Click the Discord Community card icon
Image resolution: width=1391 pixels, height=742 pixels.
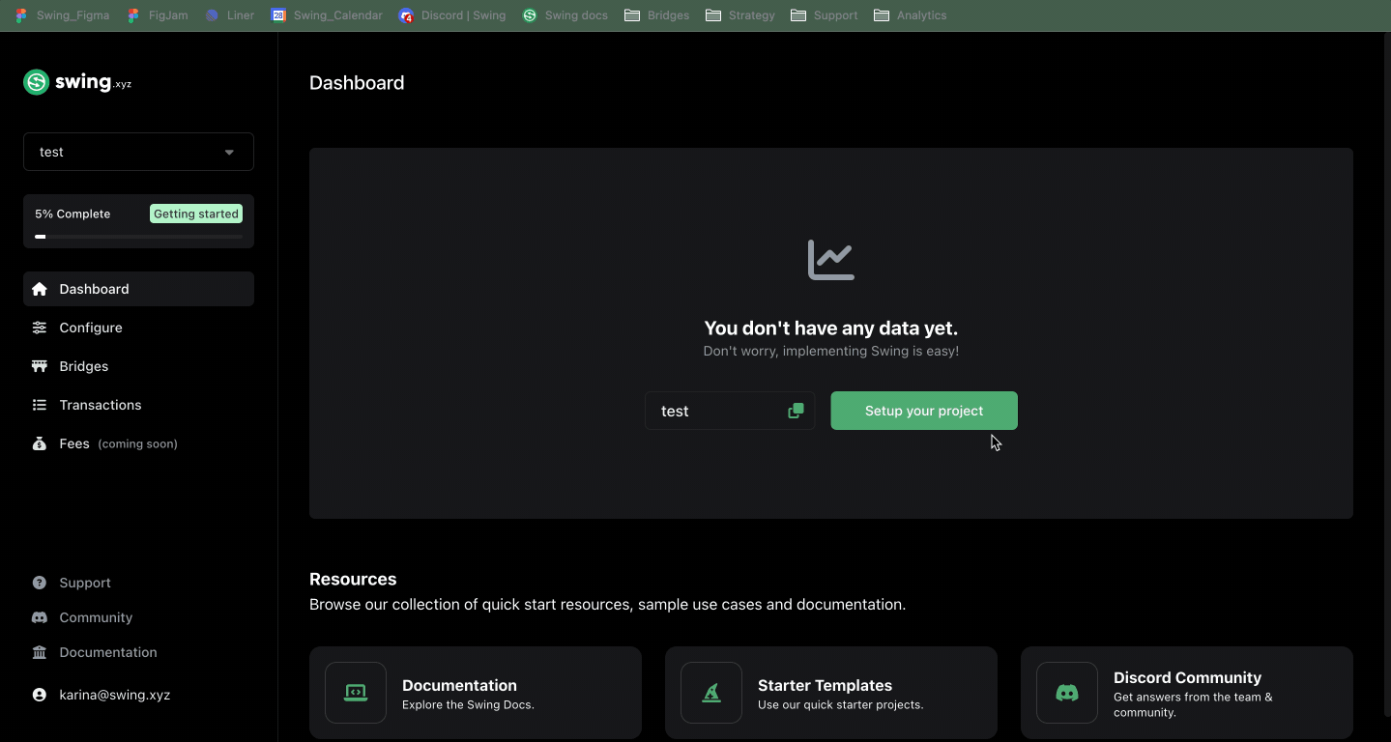tap(1067, 693)
